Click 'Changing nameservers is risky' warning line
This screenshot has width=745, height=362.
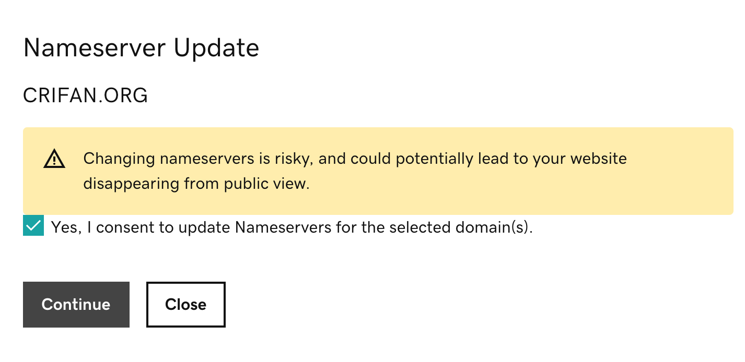pyautogui.click(x=355, y=159)
